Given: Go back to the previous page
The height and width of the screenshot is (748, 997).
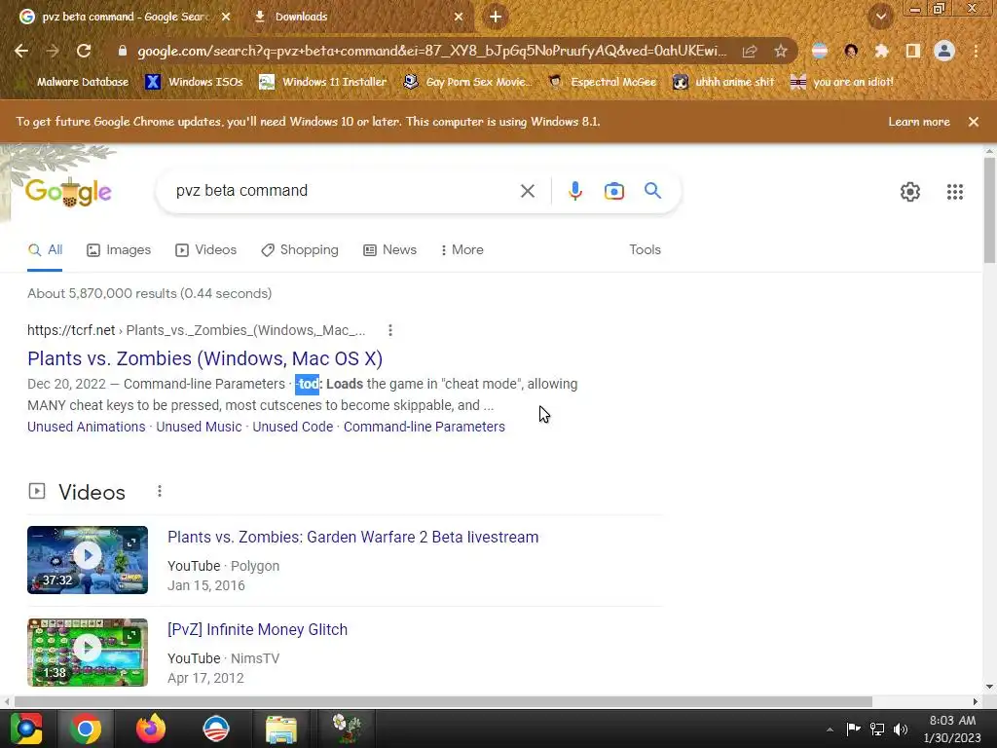Looking at the screenshot, I should click(x=21, y=51).
